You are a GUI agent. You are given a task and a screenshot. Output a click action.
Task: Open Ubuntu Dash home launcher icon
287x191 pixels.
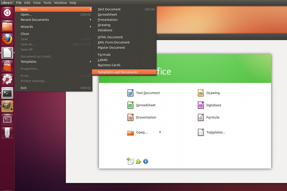pos(7,13)
